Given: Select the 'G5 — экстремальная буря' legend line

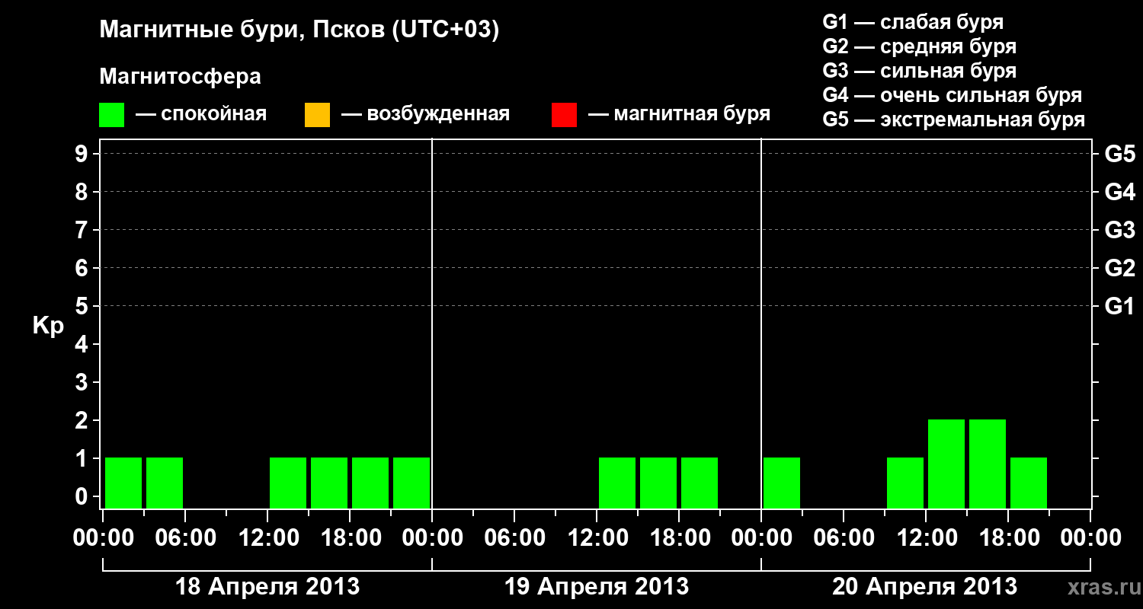Looking at the screenshot, I should (x=954, y=120).
